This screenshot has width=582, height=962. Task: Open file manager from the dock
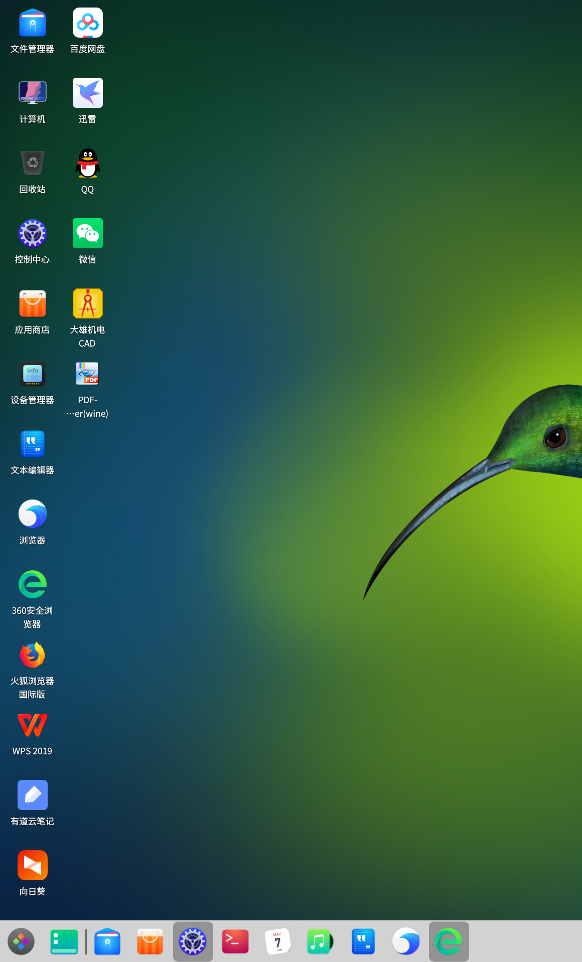107,941
